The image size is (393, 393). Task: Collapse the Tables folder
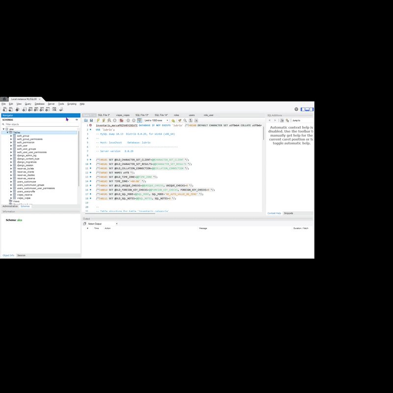[7, 132]
